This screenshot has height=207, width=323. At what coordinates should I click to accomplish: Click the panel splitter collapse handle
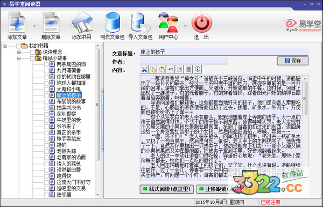(102, 121)
